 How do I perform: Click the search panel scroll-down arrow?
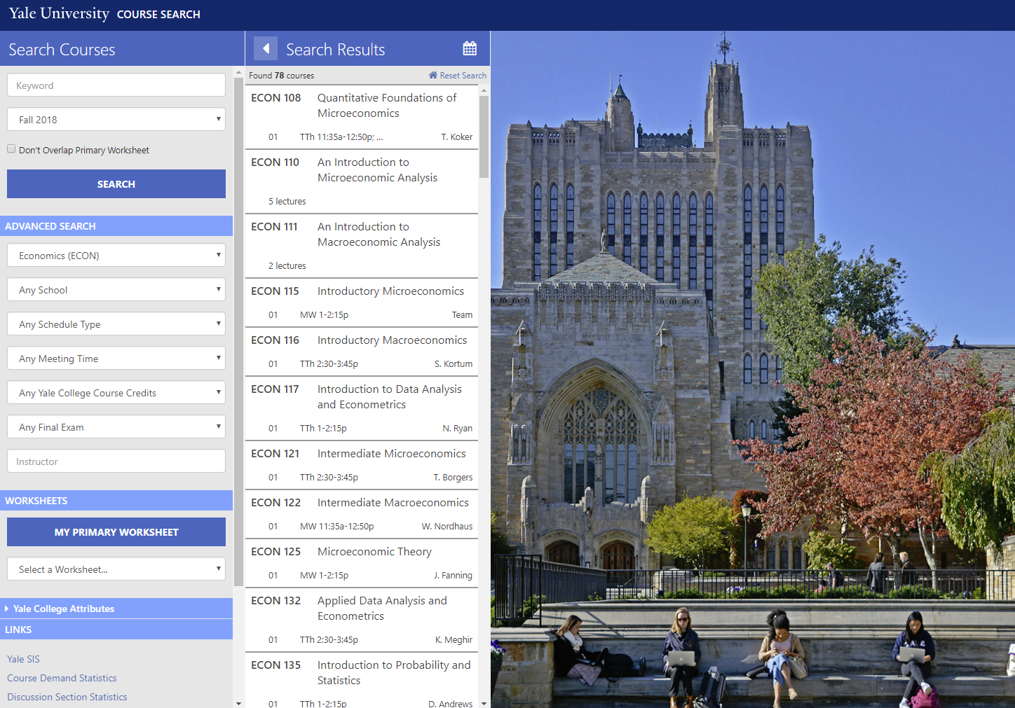point(238,703)
